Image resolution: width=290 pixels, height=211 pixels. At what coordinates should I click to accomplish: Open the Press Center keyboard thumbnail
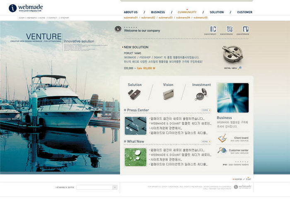tap(135, 126)
